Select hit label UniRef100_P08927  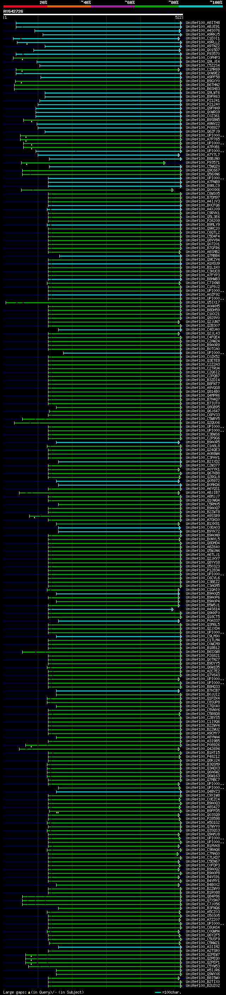[203, 127]
